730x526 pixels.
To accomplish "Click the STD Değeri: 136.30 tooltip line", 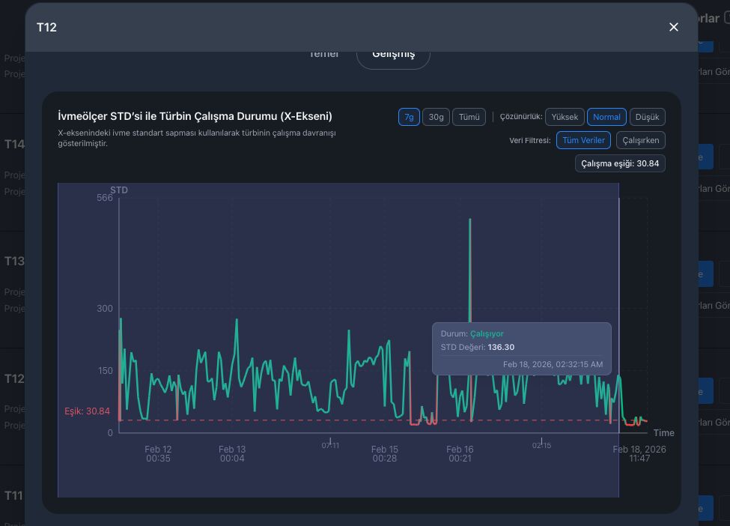I will coord(477,347).
